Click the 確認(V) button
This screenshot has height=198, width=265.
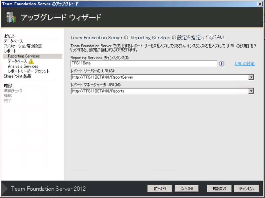(219, 188)
